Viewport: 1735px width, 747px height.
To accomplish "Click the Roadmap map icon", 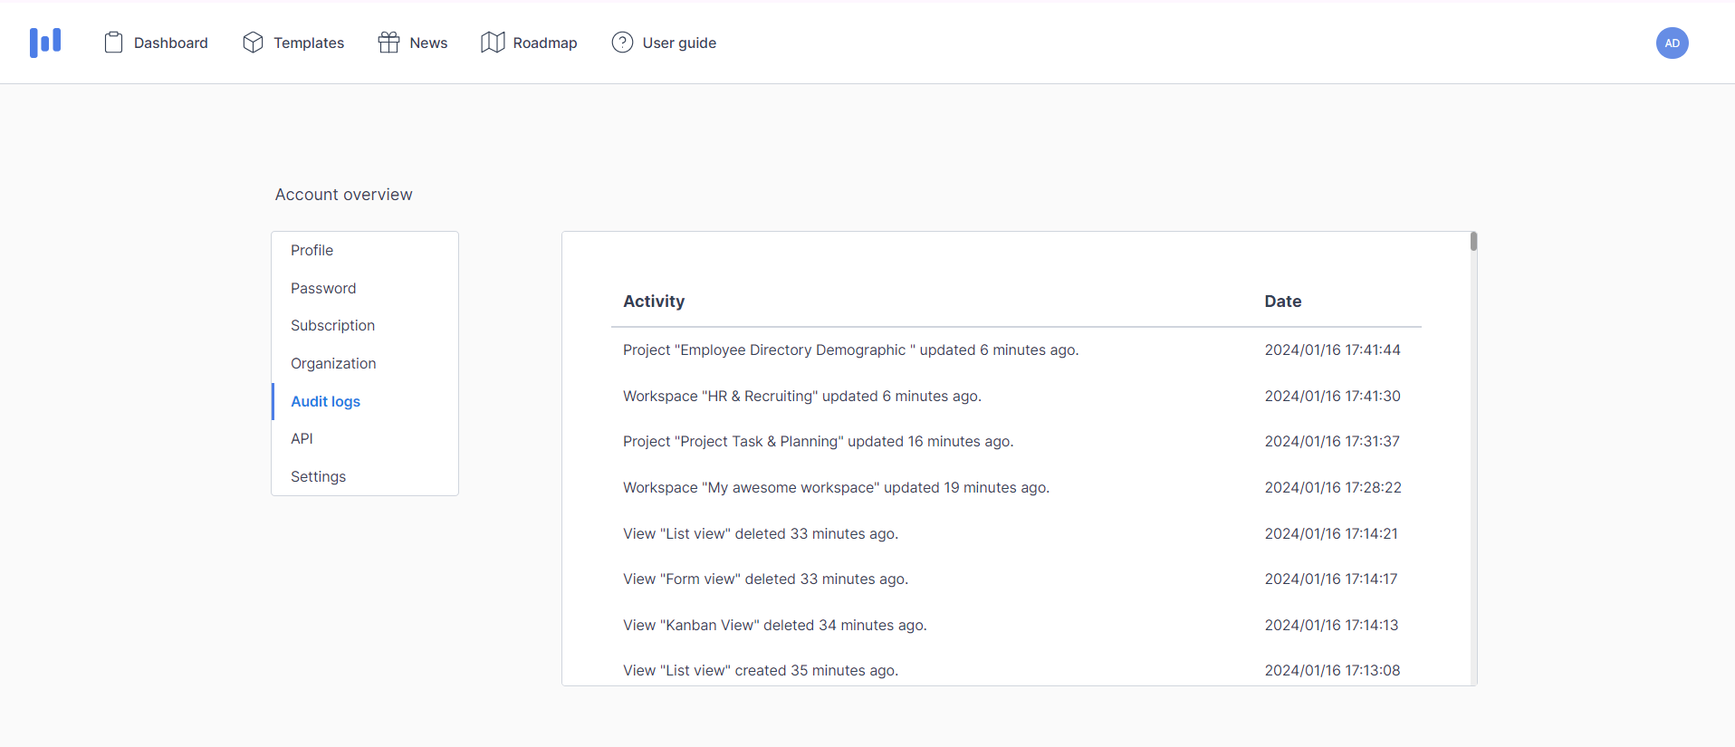I will [493, 43].
